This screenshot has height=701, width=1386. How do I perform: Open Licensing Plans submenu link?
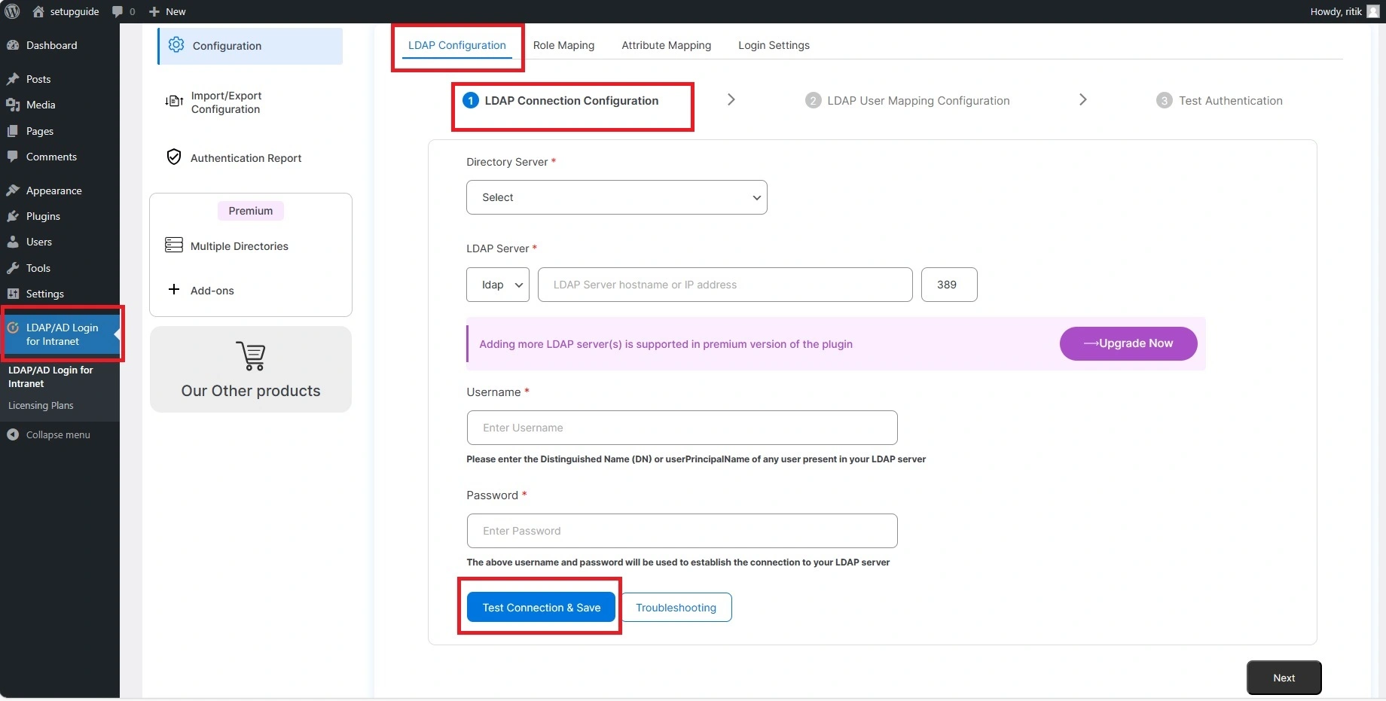(x=41, y=405)
